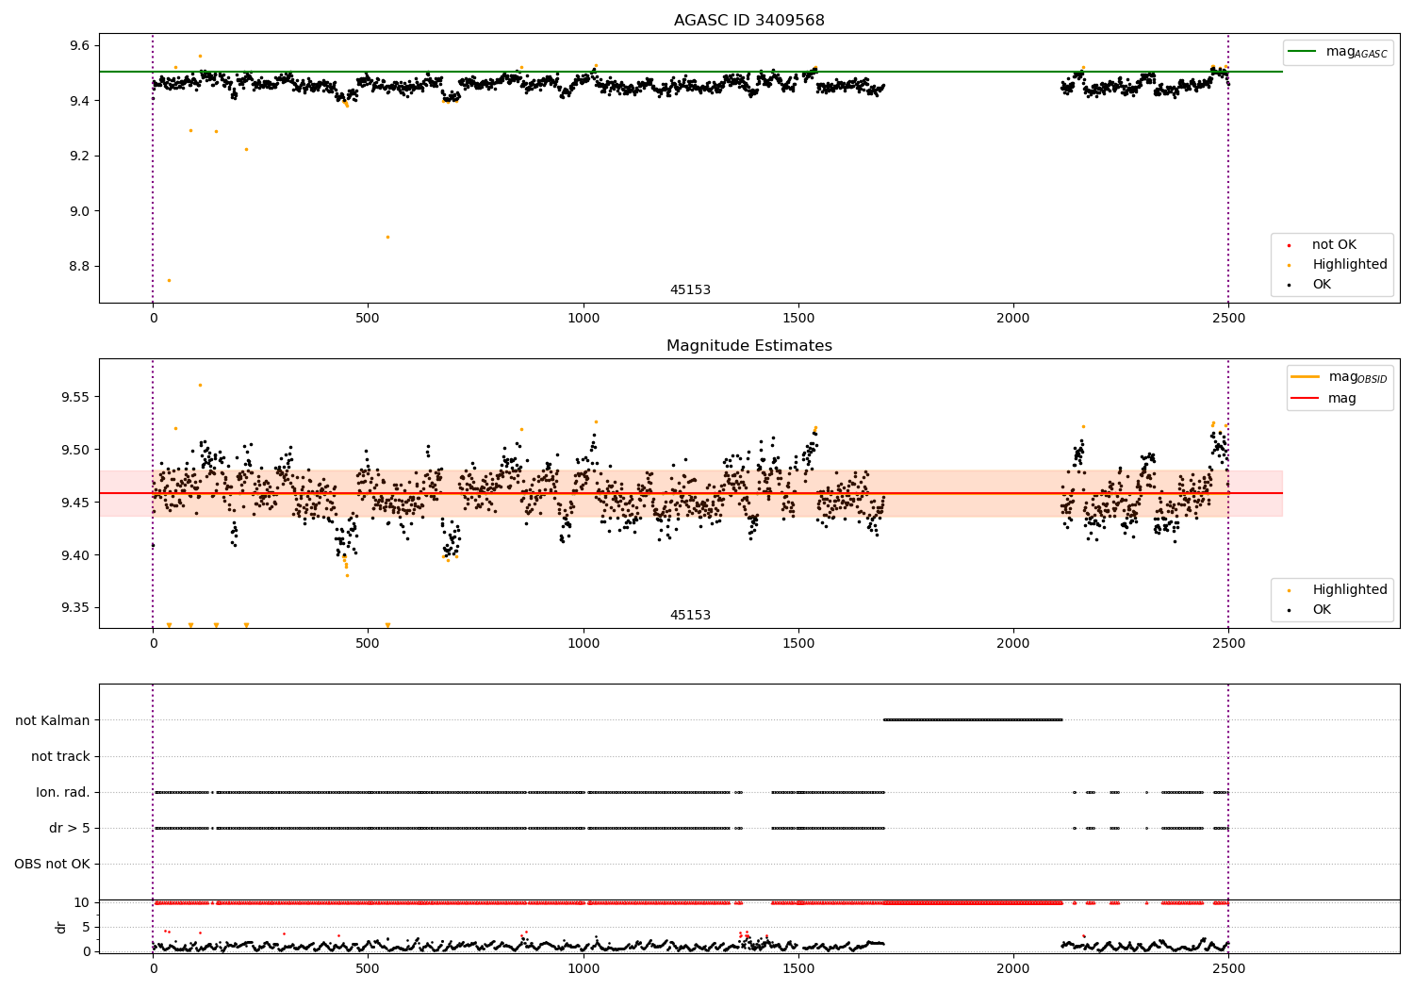Click the "45153" label in Magnitude Estimates plot
This screenshot has height=990, width=1414.
[690, 616]
